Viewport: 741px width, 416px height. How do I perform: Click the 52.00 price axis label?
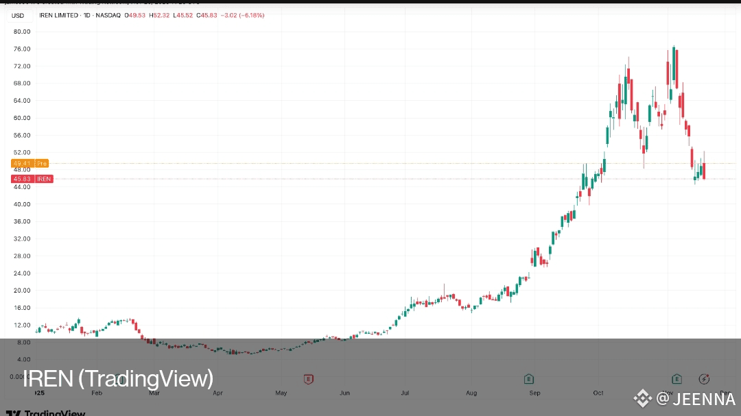(x=22, y=153)
